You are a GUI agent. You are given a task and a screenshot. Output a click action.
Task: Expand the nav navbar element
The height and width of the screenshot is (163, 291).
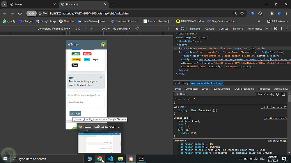click(x=180, y=48)
